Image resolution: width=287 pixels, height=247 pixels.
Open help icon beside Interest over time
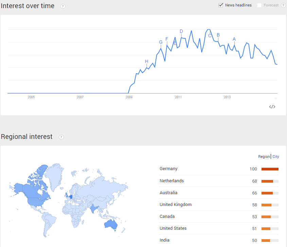click(x=63, y=6)
